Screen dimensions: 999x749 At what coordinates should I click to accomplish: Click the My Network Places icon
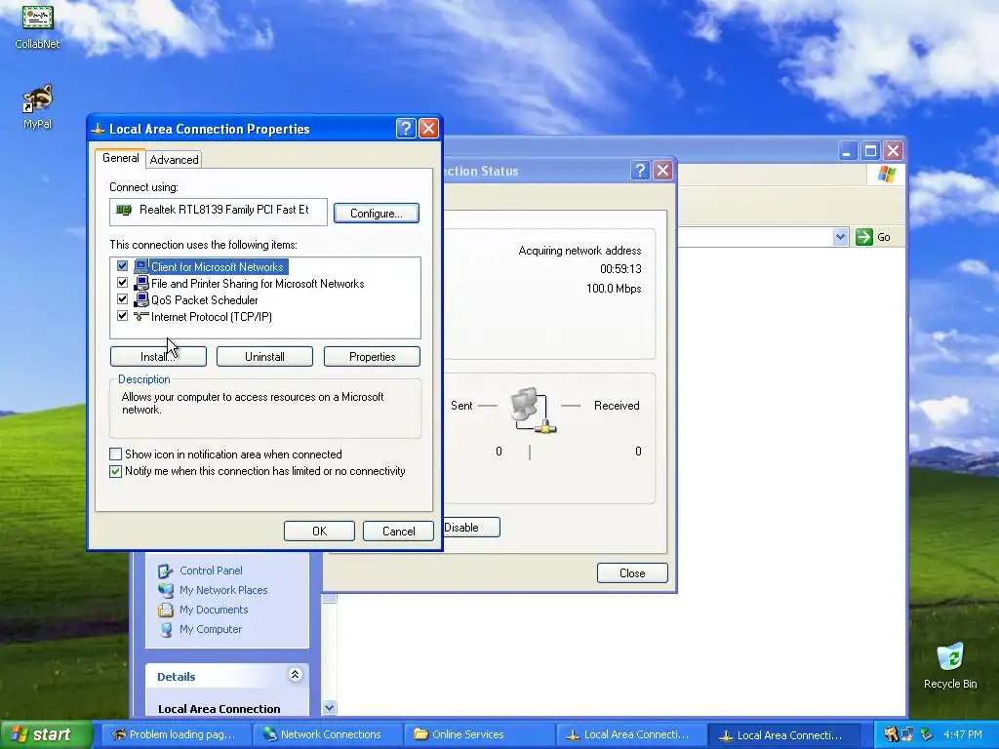166,590
